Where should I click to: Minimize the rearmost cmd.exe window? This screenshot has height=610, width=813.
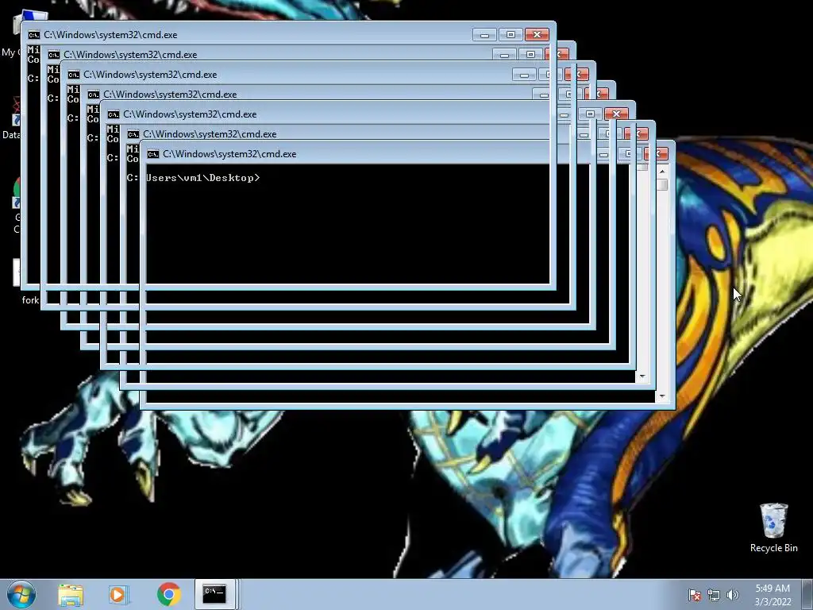pyautogui.click(x=484, y=35)
